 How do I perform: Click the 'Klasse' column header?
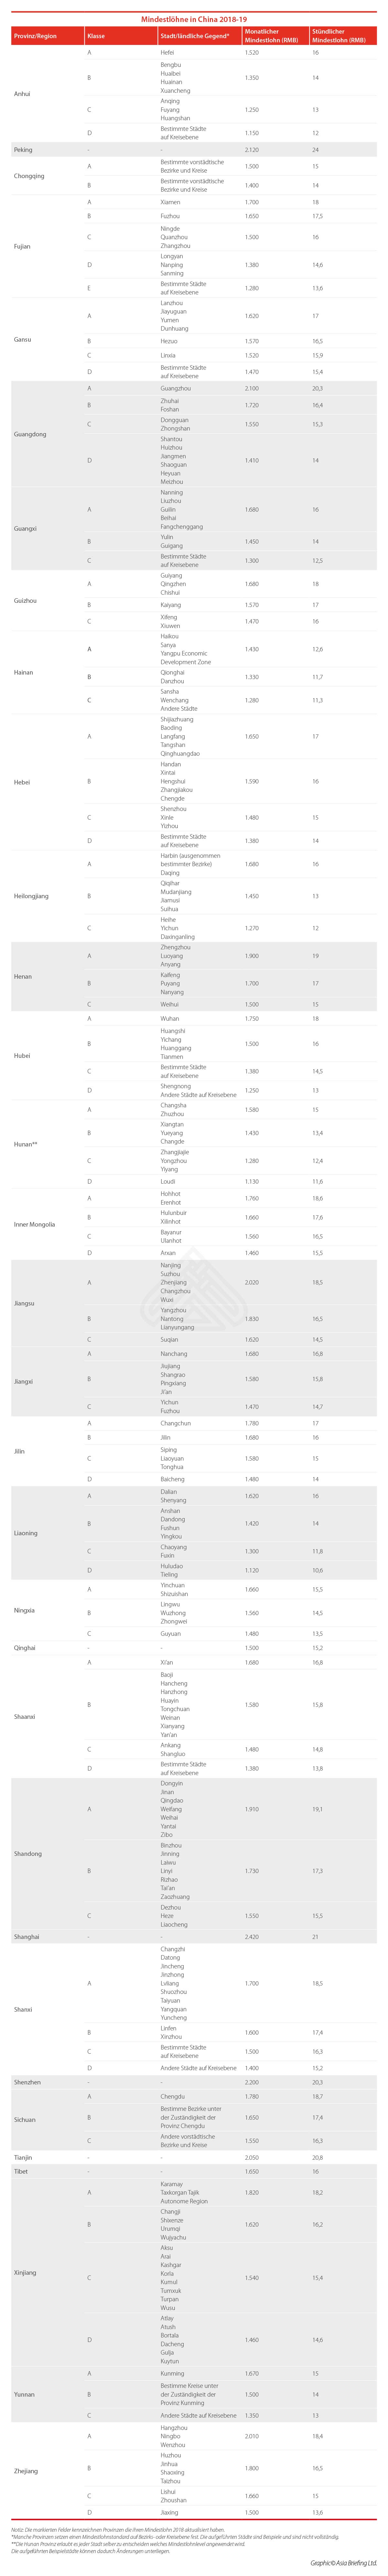(96, 36)
